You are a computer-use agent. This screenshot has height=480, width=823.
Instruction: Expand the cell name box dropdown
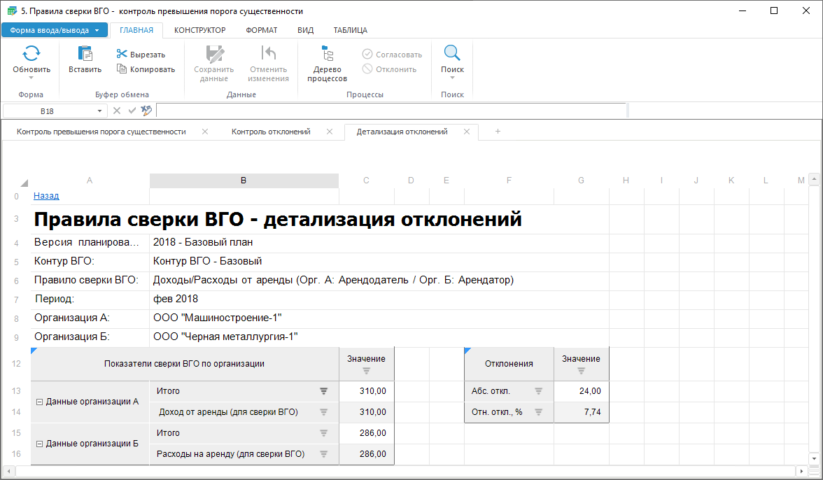pos(99,111)
